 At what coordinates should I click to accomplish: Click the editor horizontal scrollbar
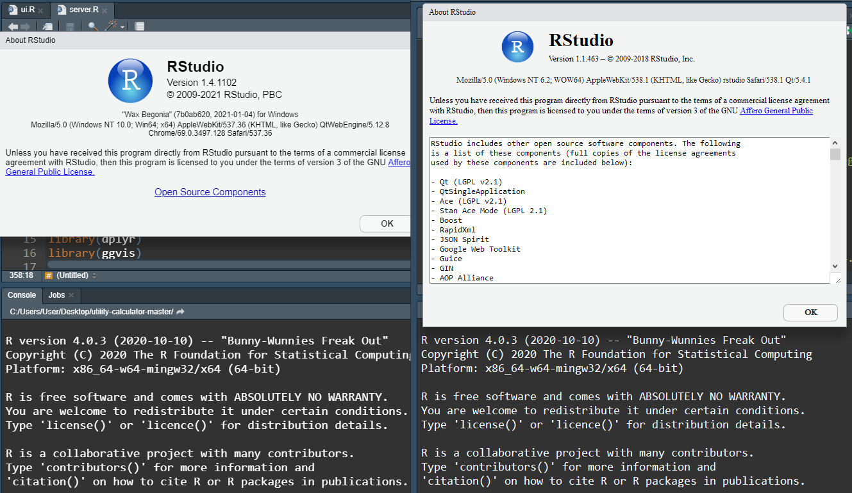point(229,264)
